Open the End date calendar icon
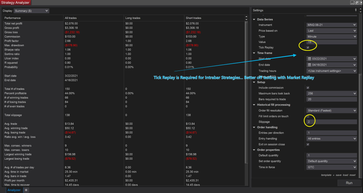The height and width of the screenshot is (193, 363). 308,65
